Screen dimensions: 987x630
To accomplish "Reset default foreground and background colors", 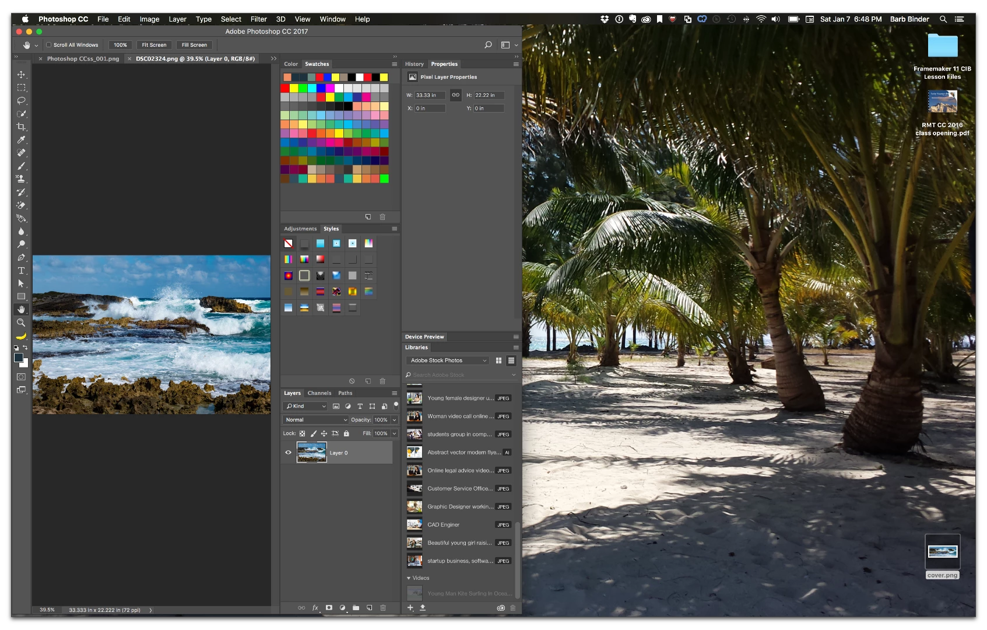I will click(16, 348).
